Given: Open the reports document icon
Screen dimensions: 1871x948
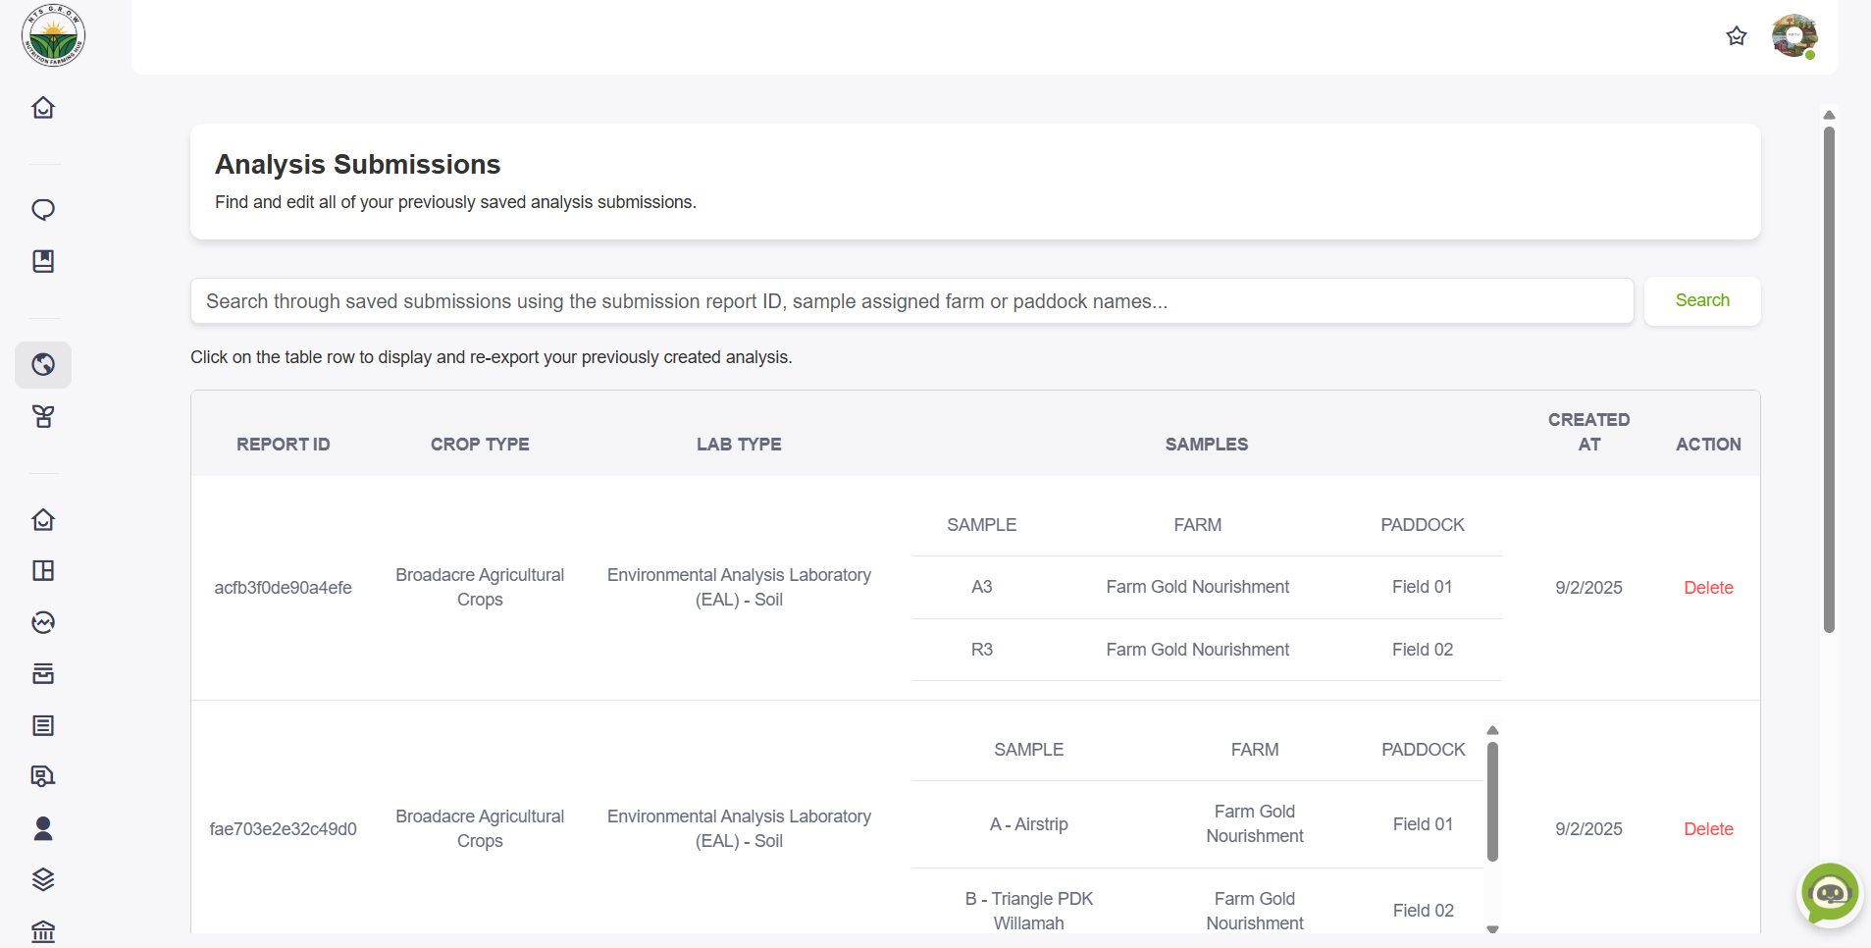Looking at the screenshot, I should (43, 725).
